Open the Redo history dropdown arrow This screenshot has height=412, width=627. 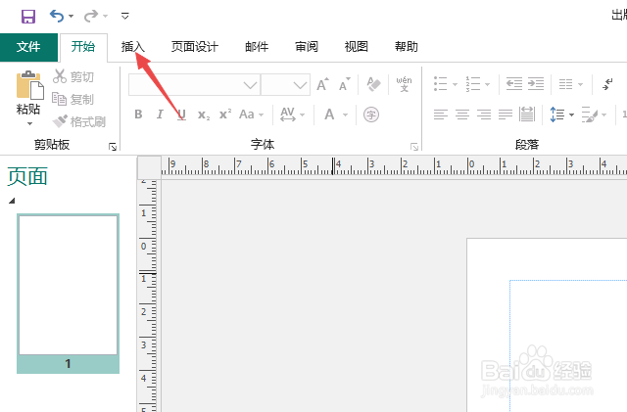106,17
